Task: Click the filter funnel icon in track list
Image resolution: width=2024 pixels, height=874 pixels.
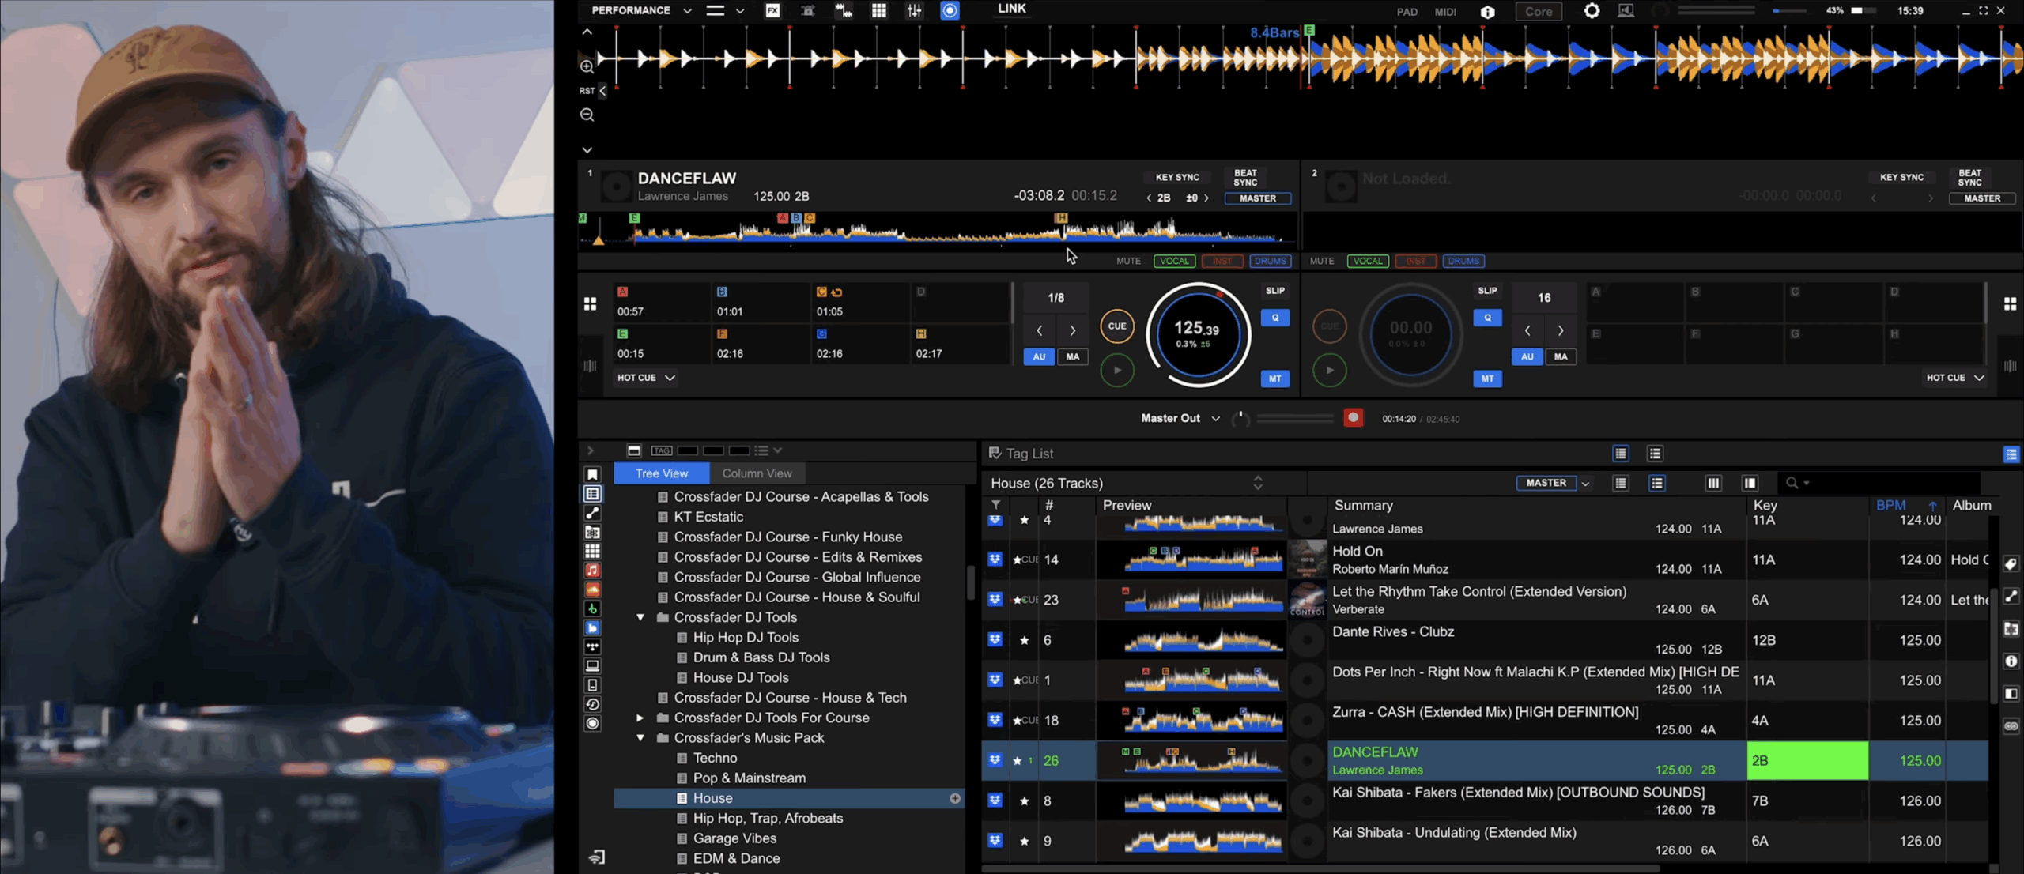Action: point(995,505)
